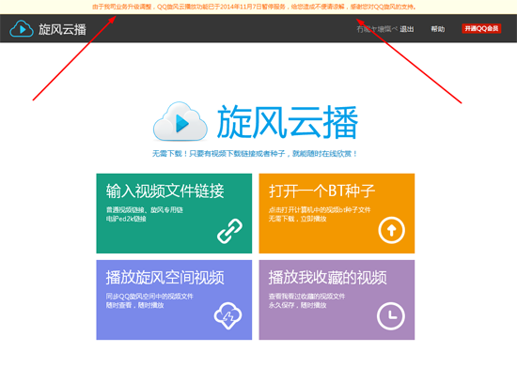Click the 旋风云播 header title text
The height and width of the screenshot is (367, 517).
62,29
